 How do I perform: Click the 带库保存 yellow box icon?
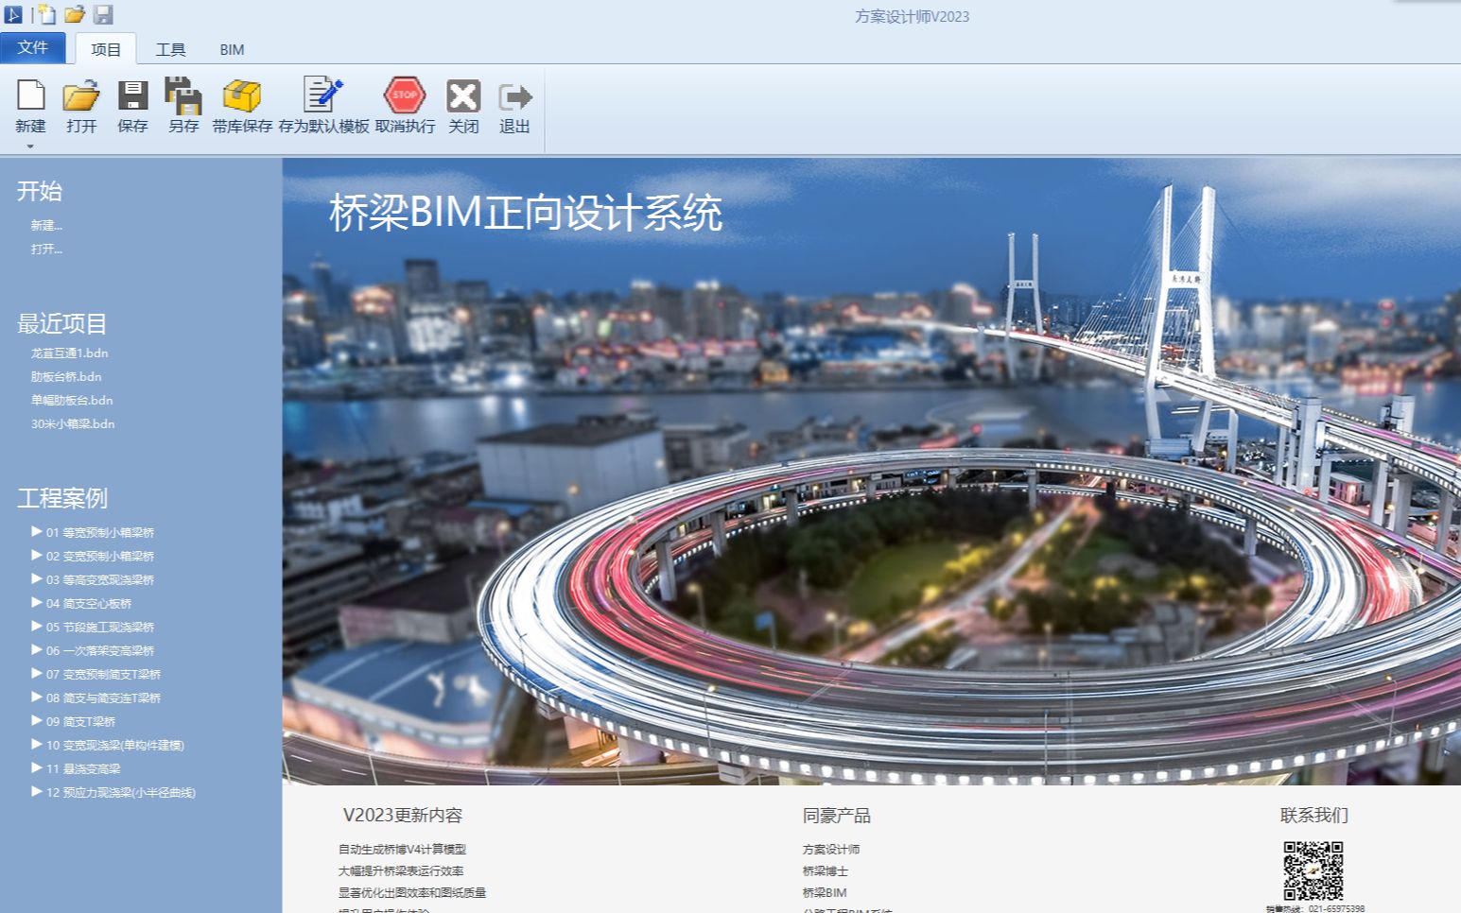coord(242,95)
